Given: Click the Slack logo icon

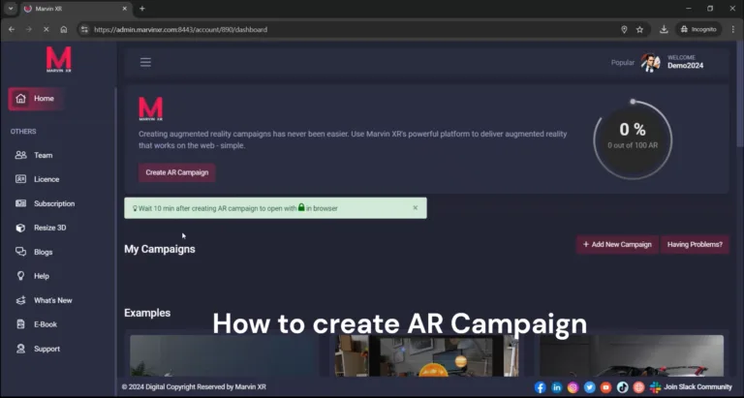Looking at the screenshot, I should pyautogui.click(x=655, y=387).
